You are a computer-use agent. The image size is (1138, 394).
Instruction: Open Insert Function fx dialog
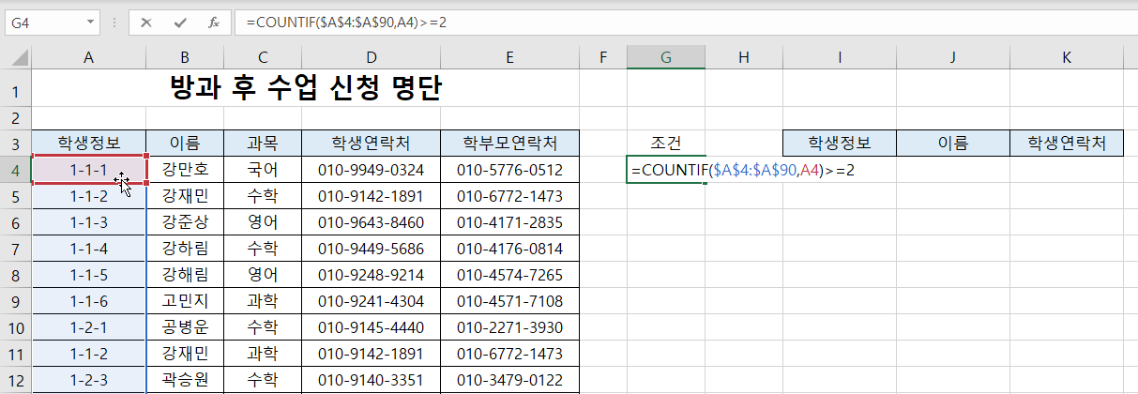214,21
